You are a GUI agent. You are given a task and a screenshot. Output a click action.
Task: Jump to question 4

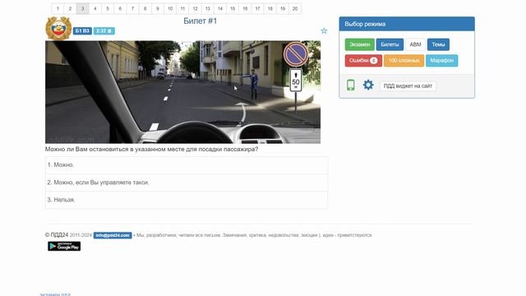(x=95, y=9)
